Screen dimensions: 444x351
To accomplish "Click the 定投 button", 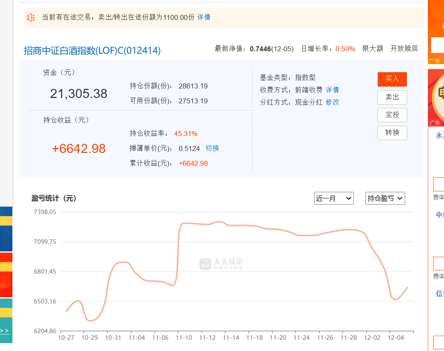I will point(392,115).
